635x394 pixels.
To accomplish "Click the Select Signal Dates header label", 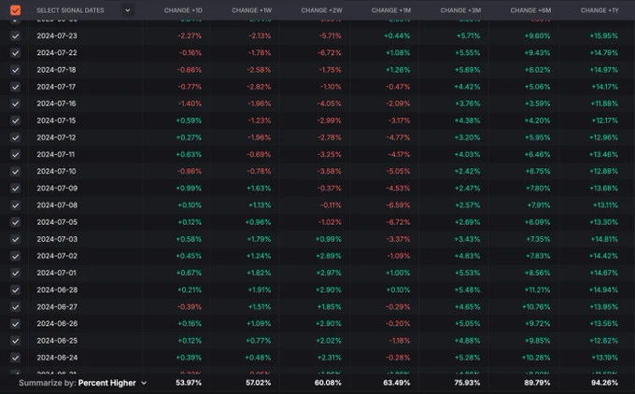I will [x=70, y=10].
